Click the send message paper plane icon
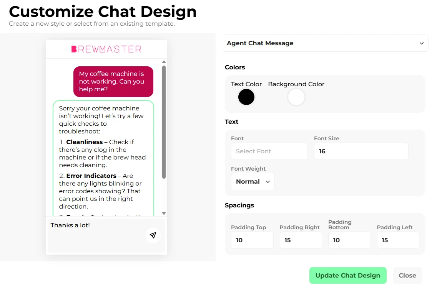Viewport: 432px width, 286px height. [153, 235]
